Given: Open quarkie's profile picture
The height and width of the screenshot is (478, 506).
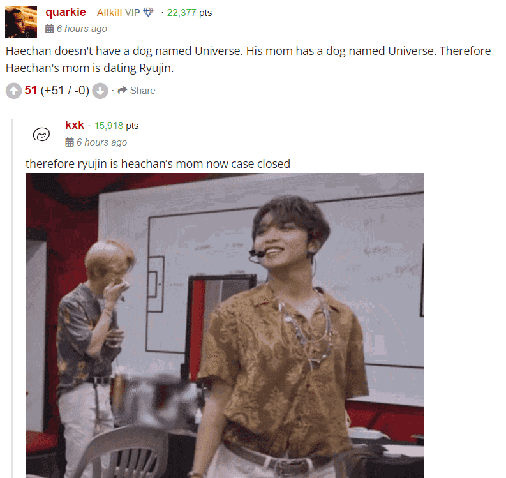Looking at the screenshot, I should [x=21, y=22].
